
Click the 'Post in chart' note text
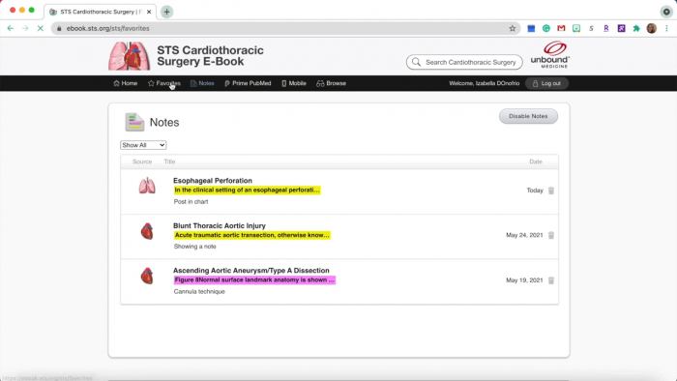click(x=191, y=201)
